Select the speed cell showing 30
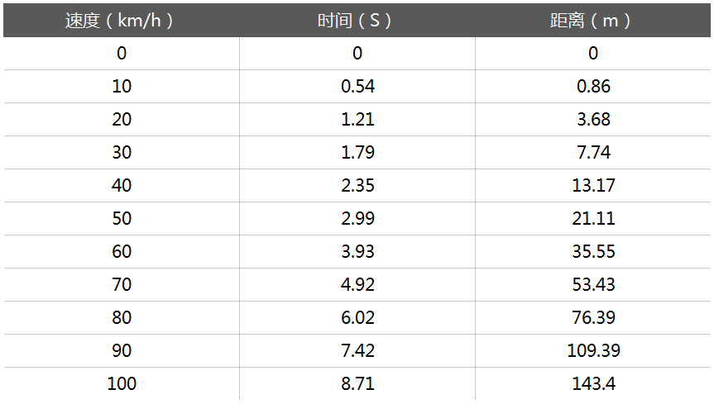 (x=122, y=153)
